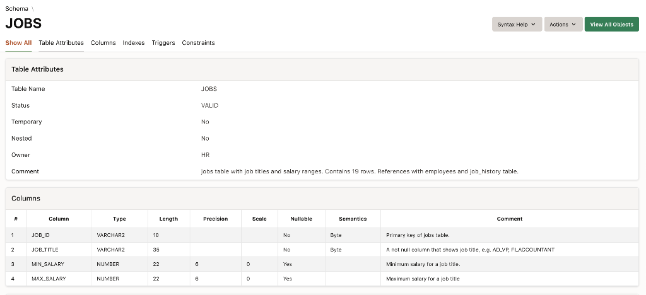Open the Constraints tab
The height and width of the screenshot is (295, 646).
tap(198, 43)
